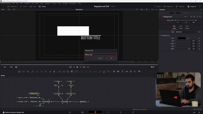Select the BG node
This screenshot has height=114, width=203.
(40, 105)
